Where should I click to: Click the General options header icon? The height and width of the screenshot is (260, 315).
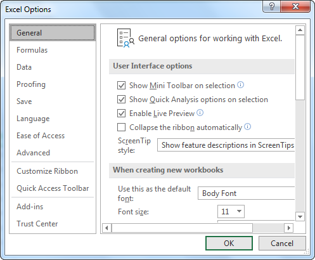(x=125, y=38)
